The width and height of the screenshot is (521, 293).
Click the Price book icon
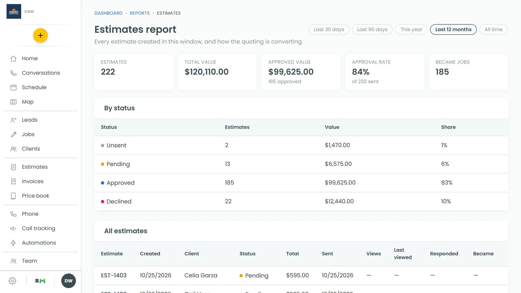(x=13, y=196)
